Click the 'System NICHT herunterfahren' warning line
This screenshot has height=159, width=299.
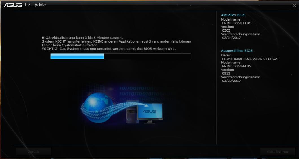(x=116, y=41)
